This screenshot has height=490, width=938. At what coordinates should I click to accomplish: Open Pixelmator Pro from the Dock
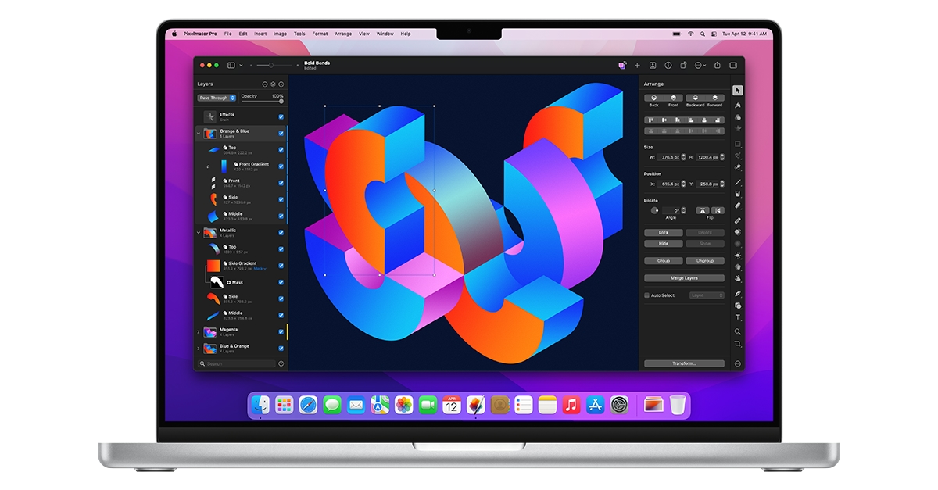[x=475, y=405]
